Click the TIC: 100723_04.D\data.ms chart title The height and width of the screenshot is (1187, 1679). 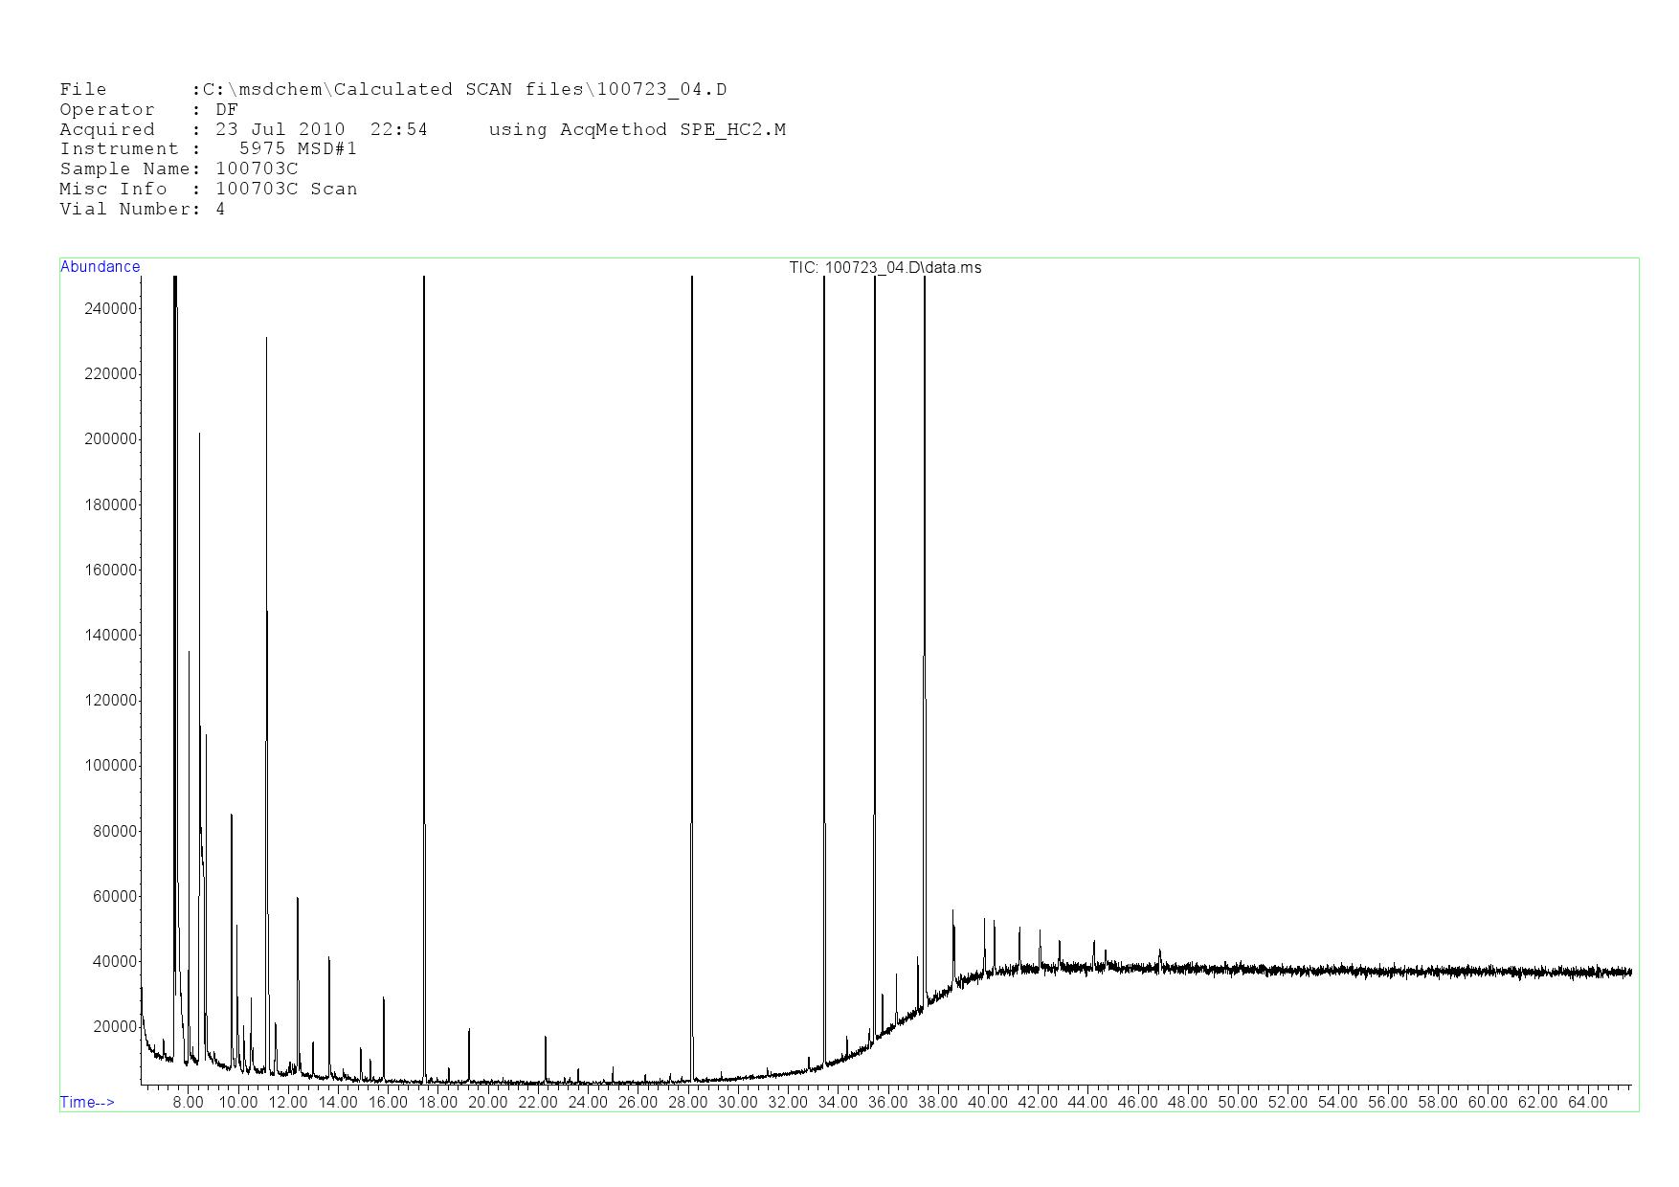coord(884,268)
